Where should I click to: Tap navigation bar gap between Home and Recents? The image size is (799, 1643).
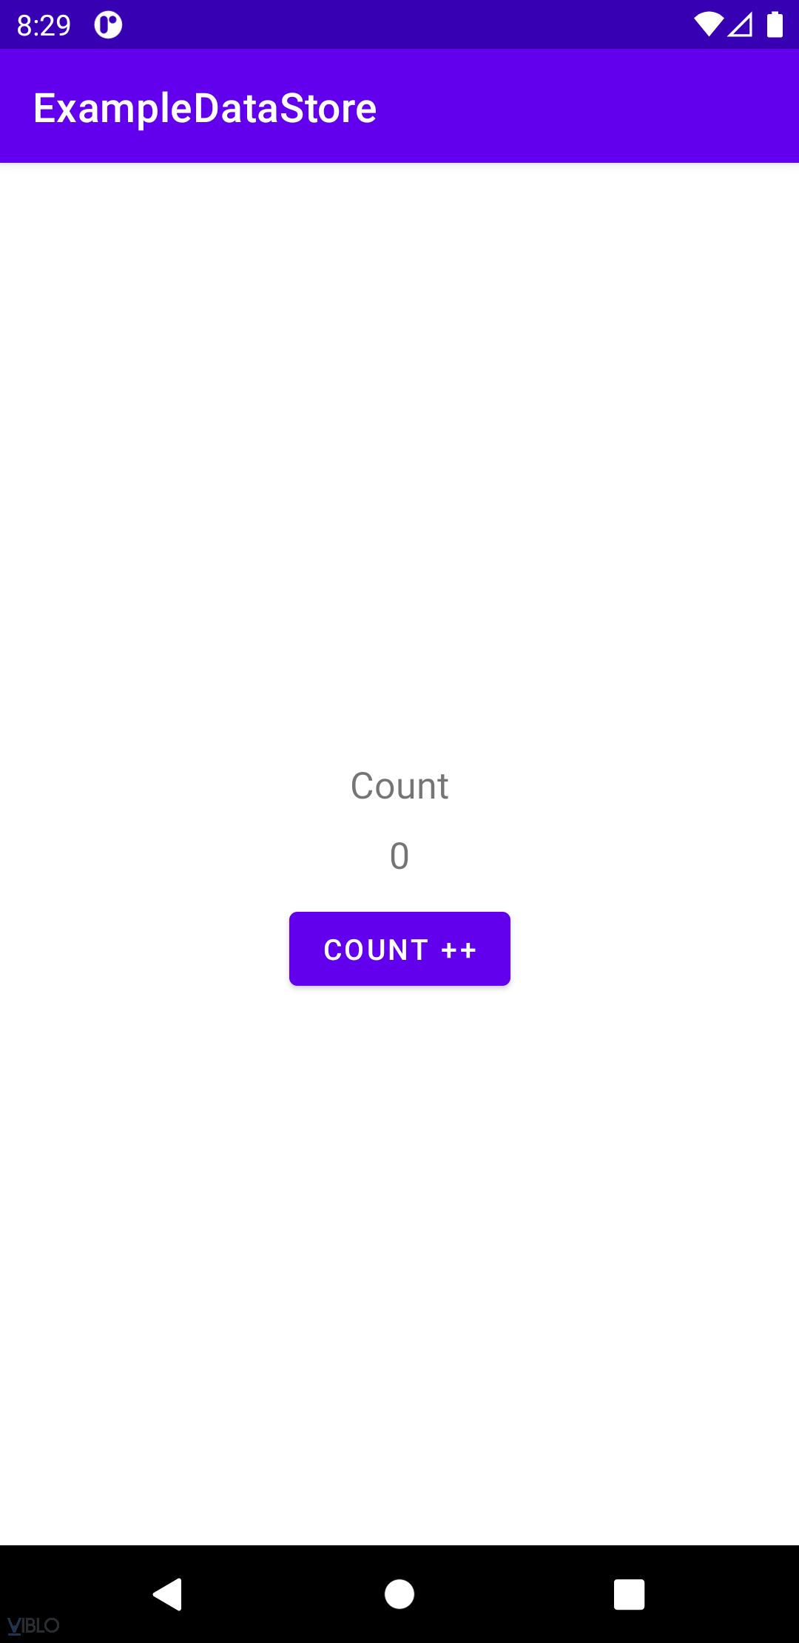[x=514, y=1594]
